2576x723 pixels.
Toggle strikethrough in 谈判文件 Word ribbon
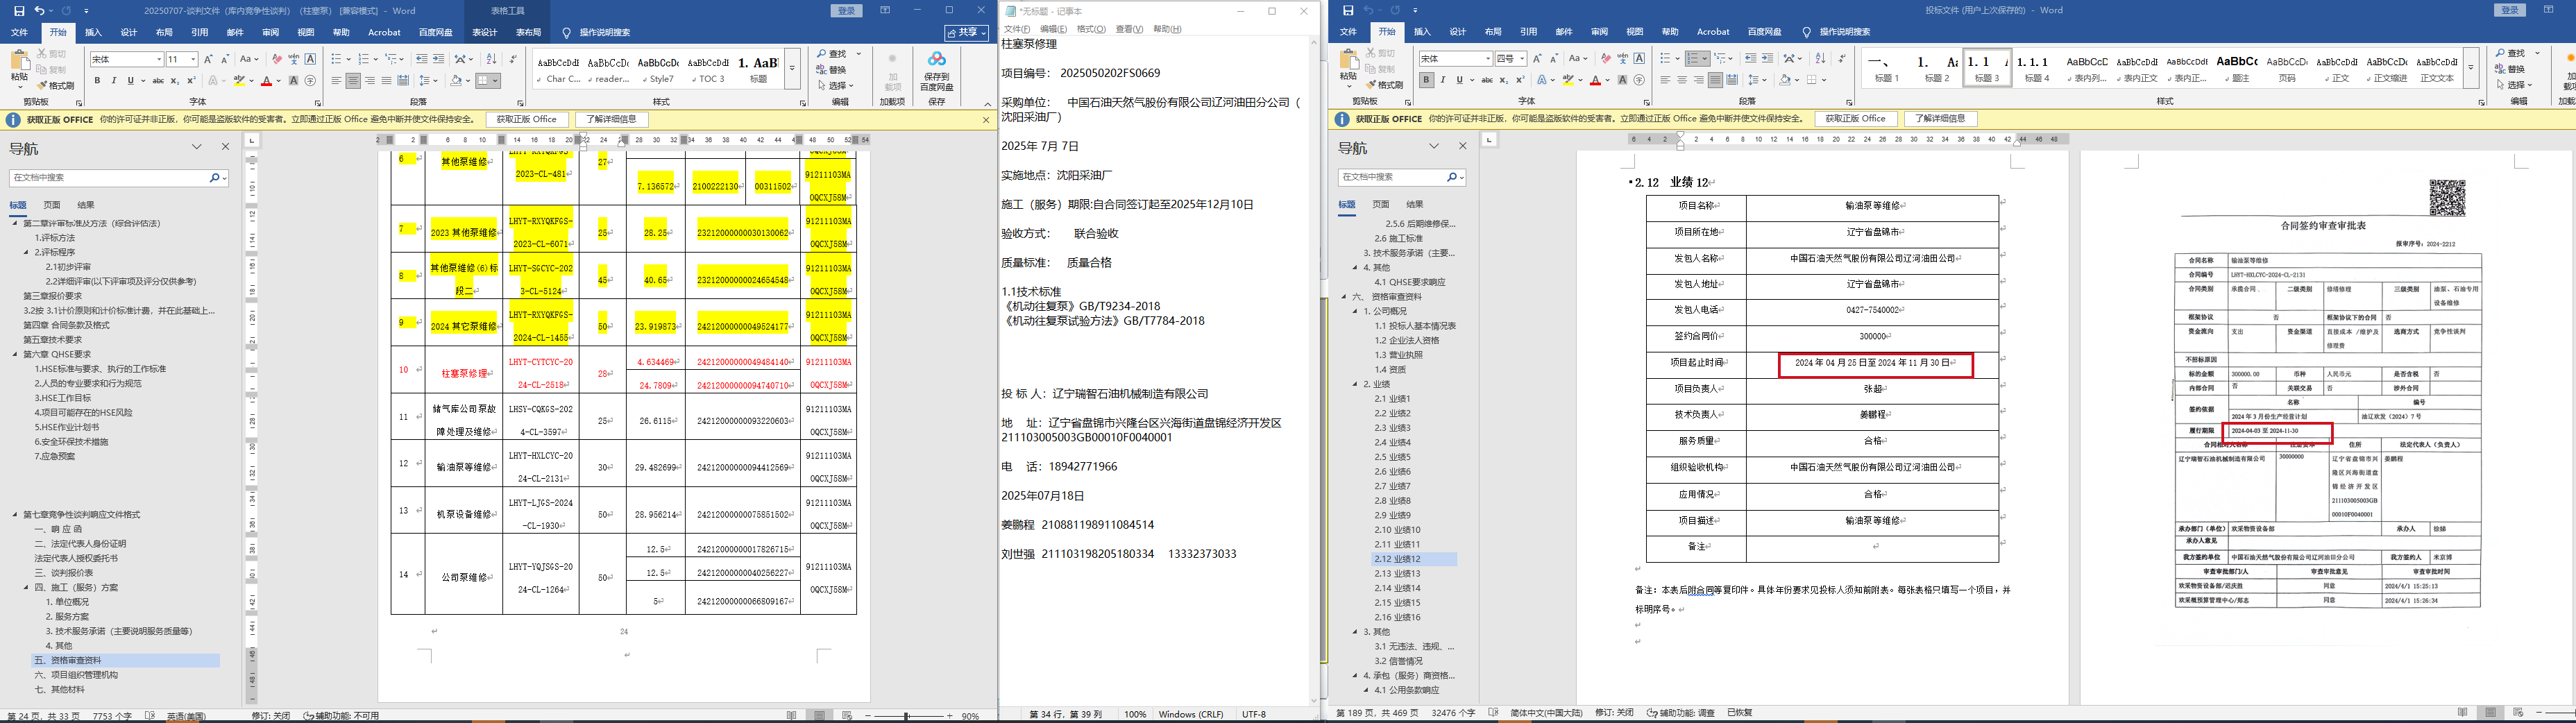[x=158, y=81]
